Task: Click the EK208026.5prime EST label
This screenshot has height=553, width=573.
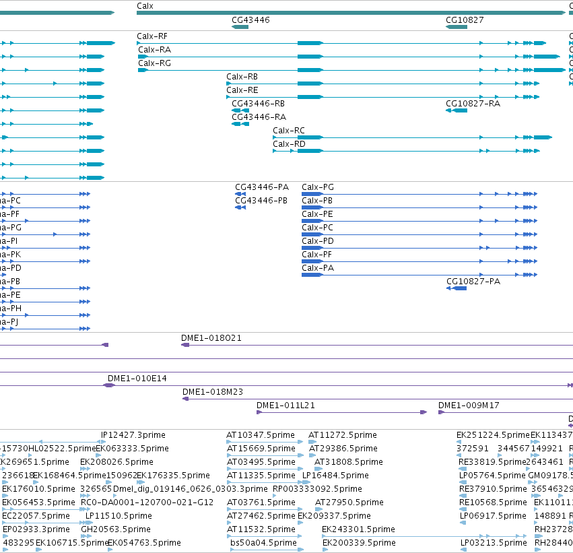Action: 117,462
